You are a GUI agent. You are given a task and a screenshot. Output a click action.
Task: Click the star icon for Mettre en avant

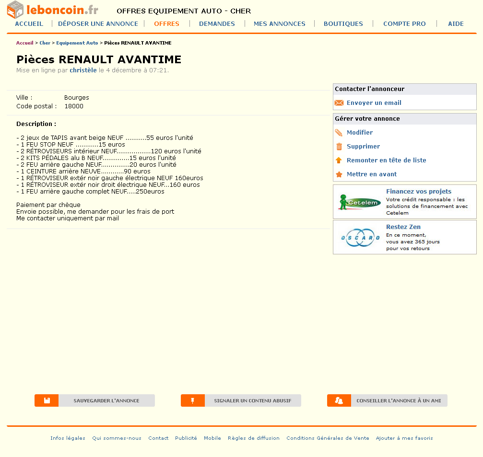click(339, 174)
